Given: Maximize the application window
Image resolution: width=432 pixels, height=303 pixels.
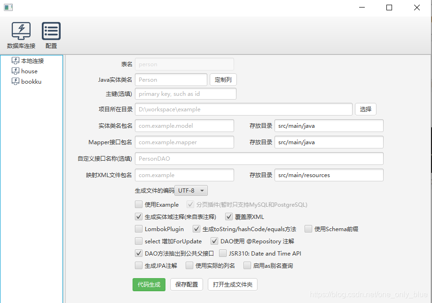Looking at the screenshot, I should point(389,8).
